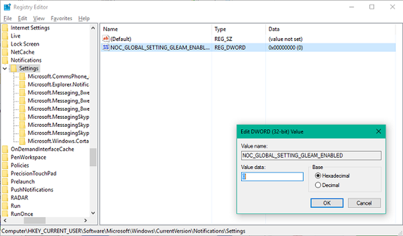Click the open Settings folder icon
403x236 pixels.
[14, 68]
